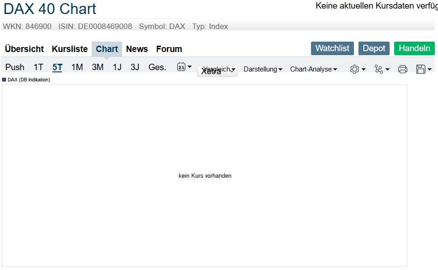The image size is (438, 270).
Task: Click the green Handeln button
Action: point(414,48)
